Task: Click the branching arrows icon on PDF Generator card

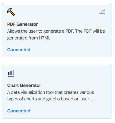Action: [102, 12]
